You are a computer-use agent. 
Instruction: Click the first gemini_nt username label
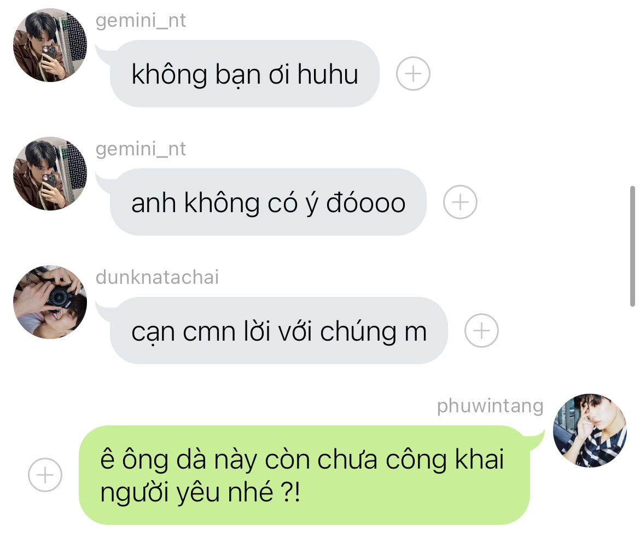point(141,20)
